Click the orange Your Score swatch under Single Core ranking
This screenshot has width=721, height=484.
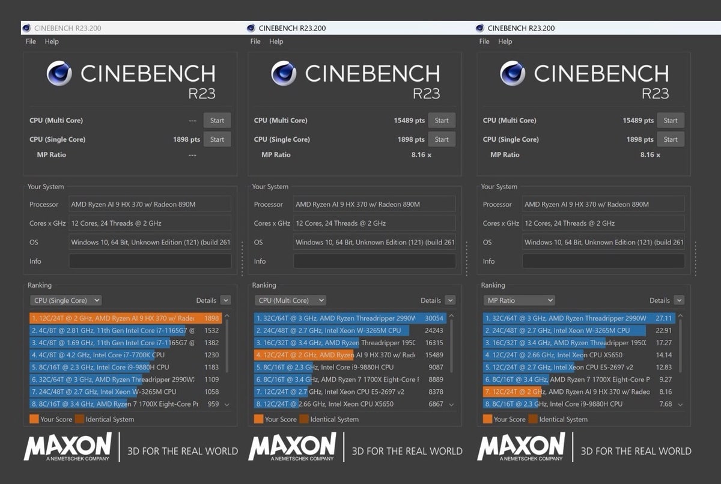click(34, 419)
